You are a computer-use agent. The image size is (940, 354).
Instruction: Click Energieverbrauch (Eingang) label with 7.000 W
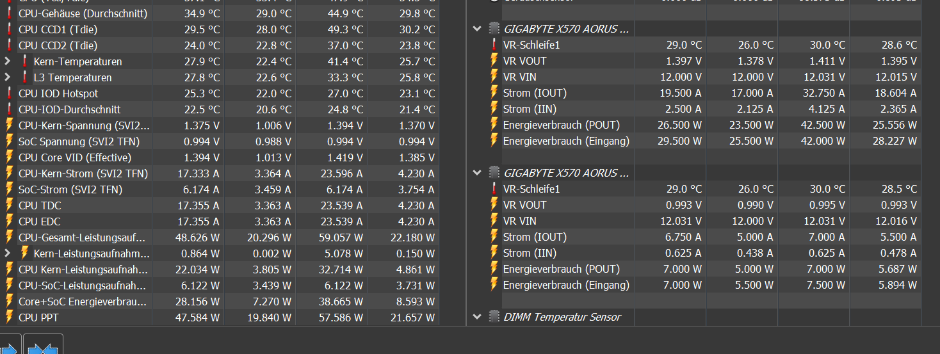[x=566, y=285]
